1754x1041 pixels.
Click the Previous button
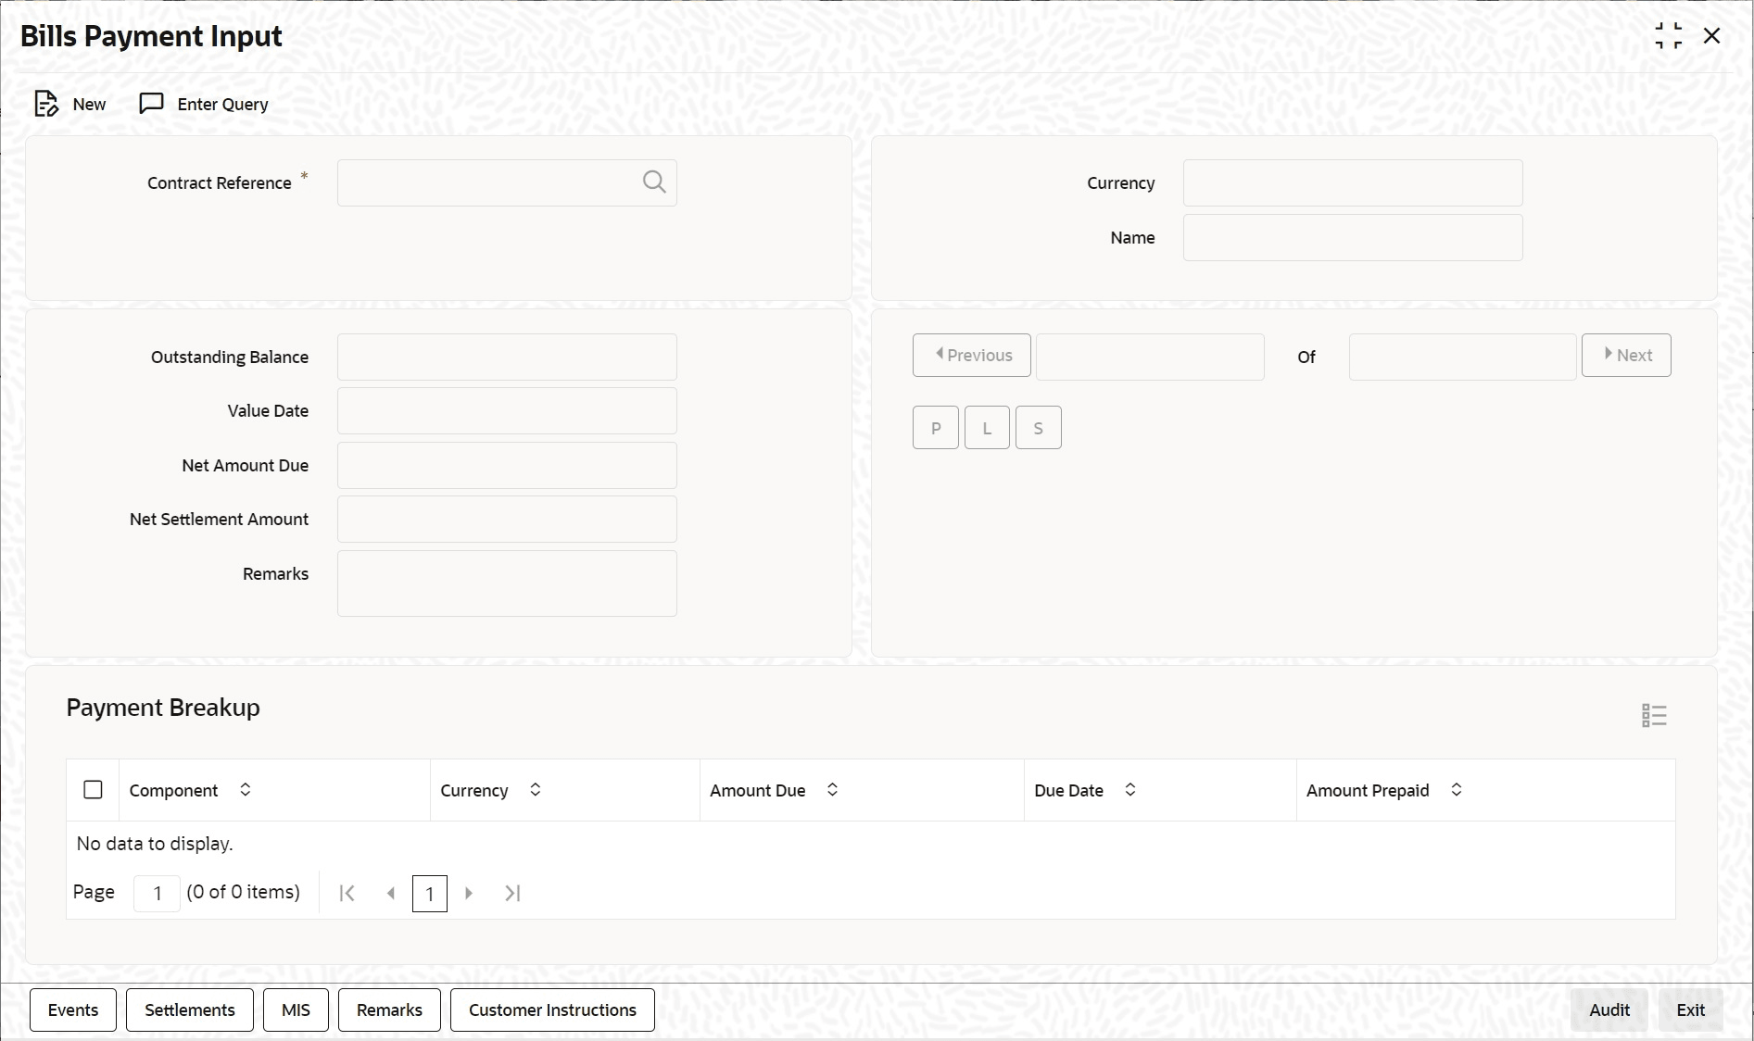click(971, 355)
